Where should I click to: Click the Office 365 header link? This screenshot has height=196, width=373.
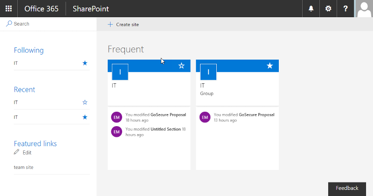coord(41,8)
